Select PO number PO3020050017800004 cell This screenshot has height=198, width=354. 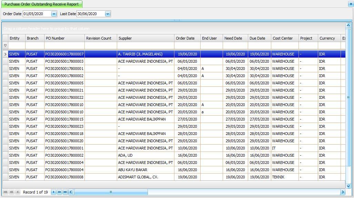tap(64, 163)
